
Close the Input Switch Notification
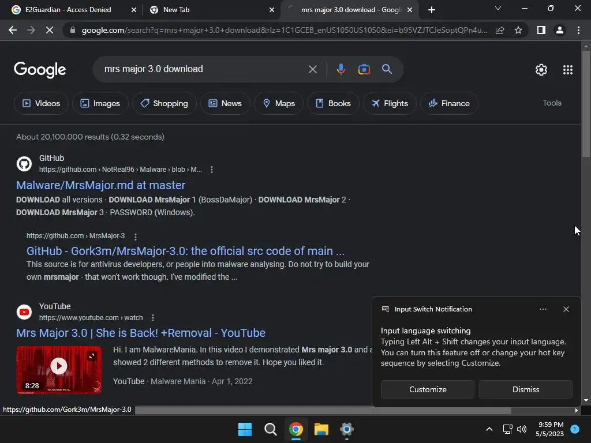pos(566,309)
